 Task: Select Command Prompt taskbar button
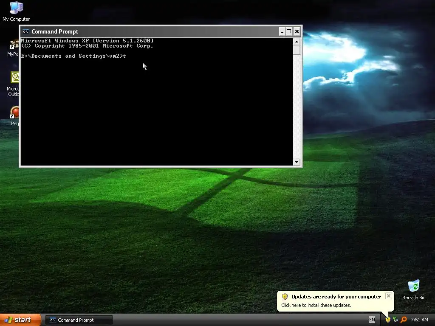point(79,320)
